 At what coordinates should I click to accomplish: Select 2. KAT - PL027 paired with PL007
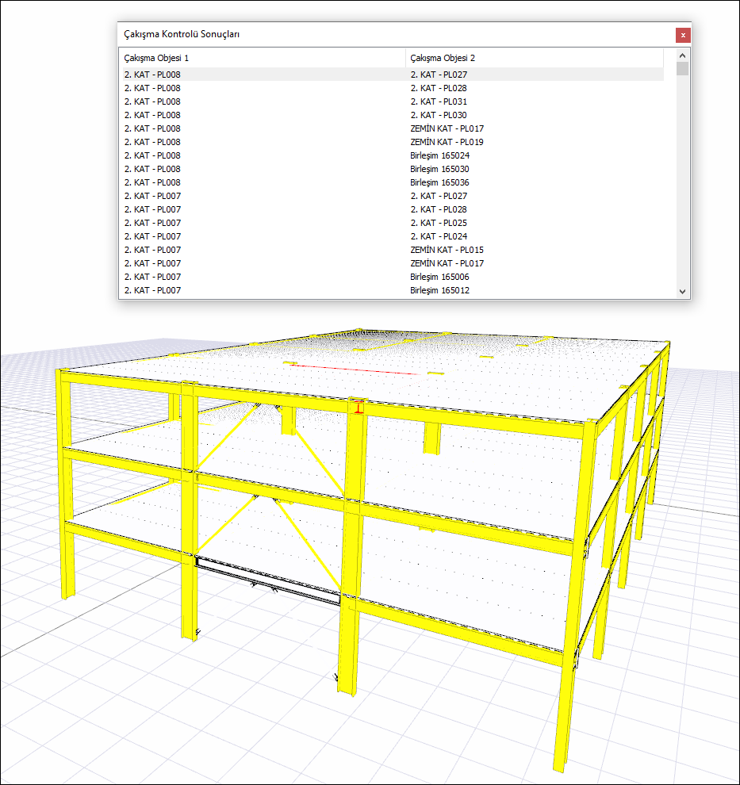click(x=439, y=197)
